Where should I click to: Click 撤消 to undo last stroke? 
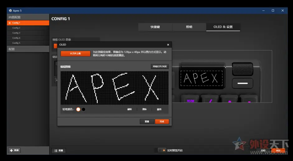pyautogui.click(x=159, y=109)
